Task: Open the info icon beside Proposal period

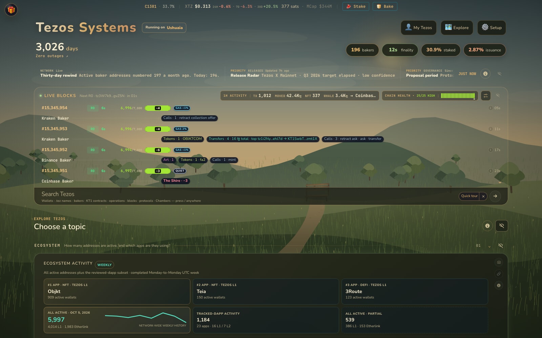Action: click(485, 74)
